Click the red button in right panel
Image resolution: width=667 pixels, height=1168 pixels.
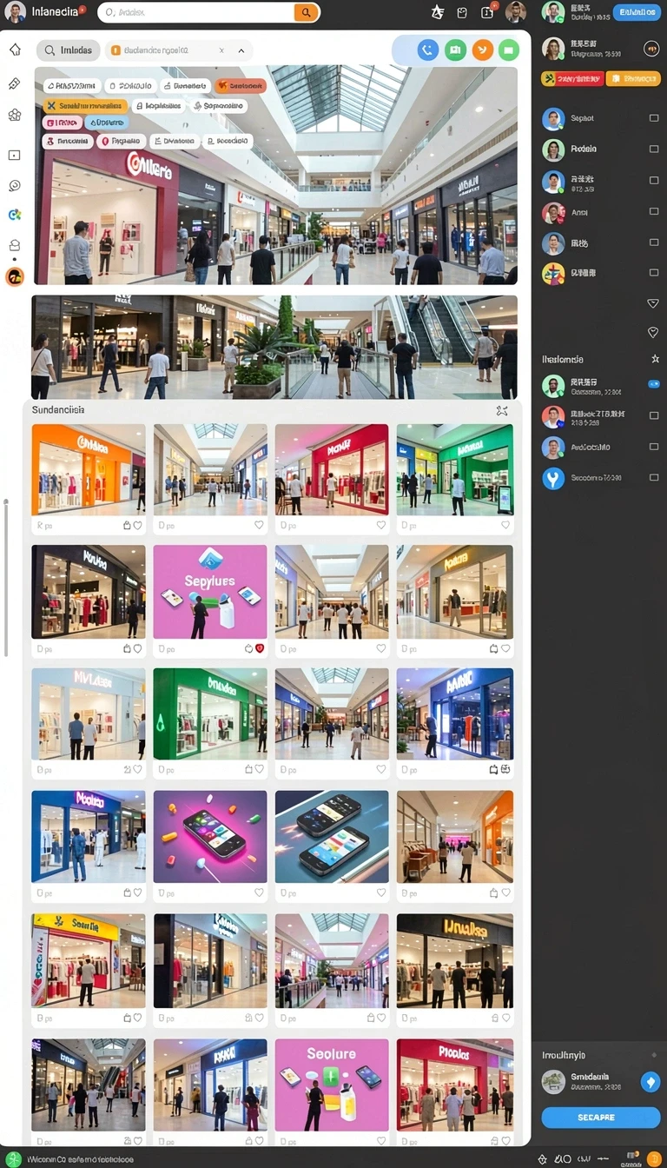(571, 78)
